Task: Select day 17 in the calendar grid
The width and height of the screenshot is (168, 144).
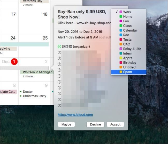Action: point(14,14)
